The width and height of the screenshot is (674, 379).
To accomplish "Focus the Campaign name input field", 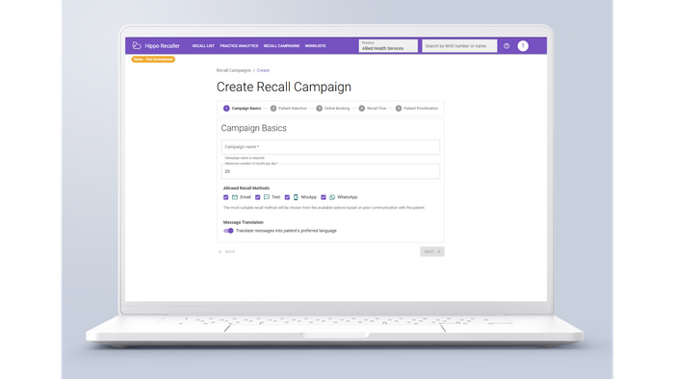I will point(330,147).
